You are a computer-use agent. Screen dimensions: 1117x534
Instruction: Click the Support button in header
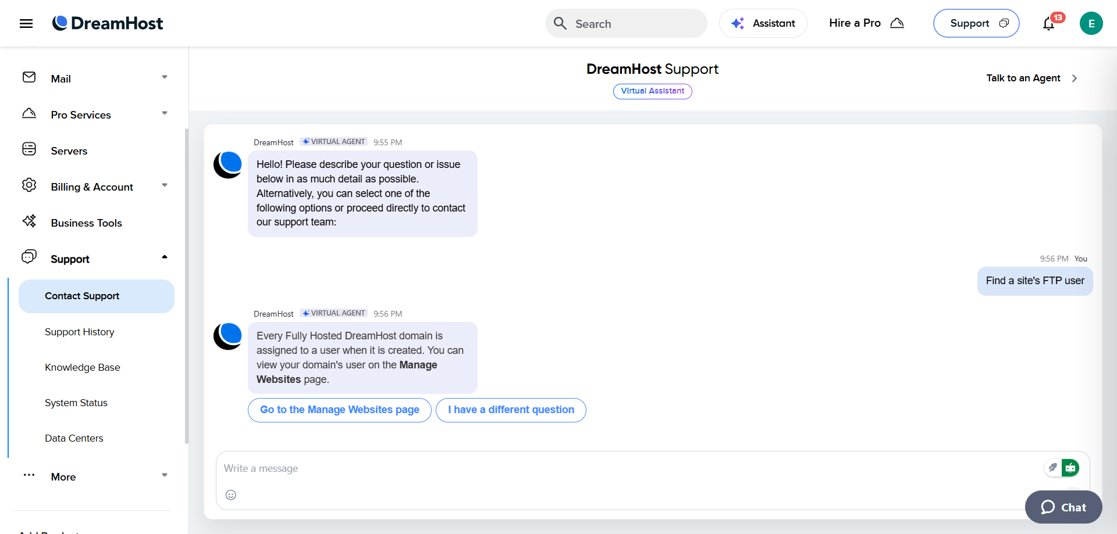tap(976, 23)
